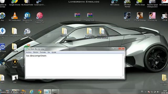Open the help guide icon with question mark

[3, 48]
